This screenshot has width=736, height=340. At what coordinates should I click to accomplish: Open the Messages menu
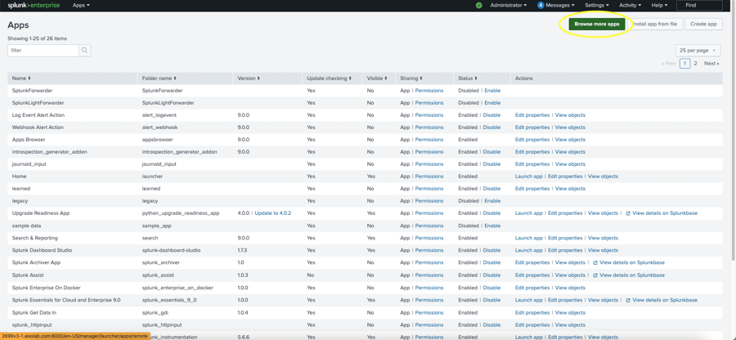tap(560, 5)
